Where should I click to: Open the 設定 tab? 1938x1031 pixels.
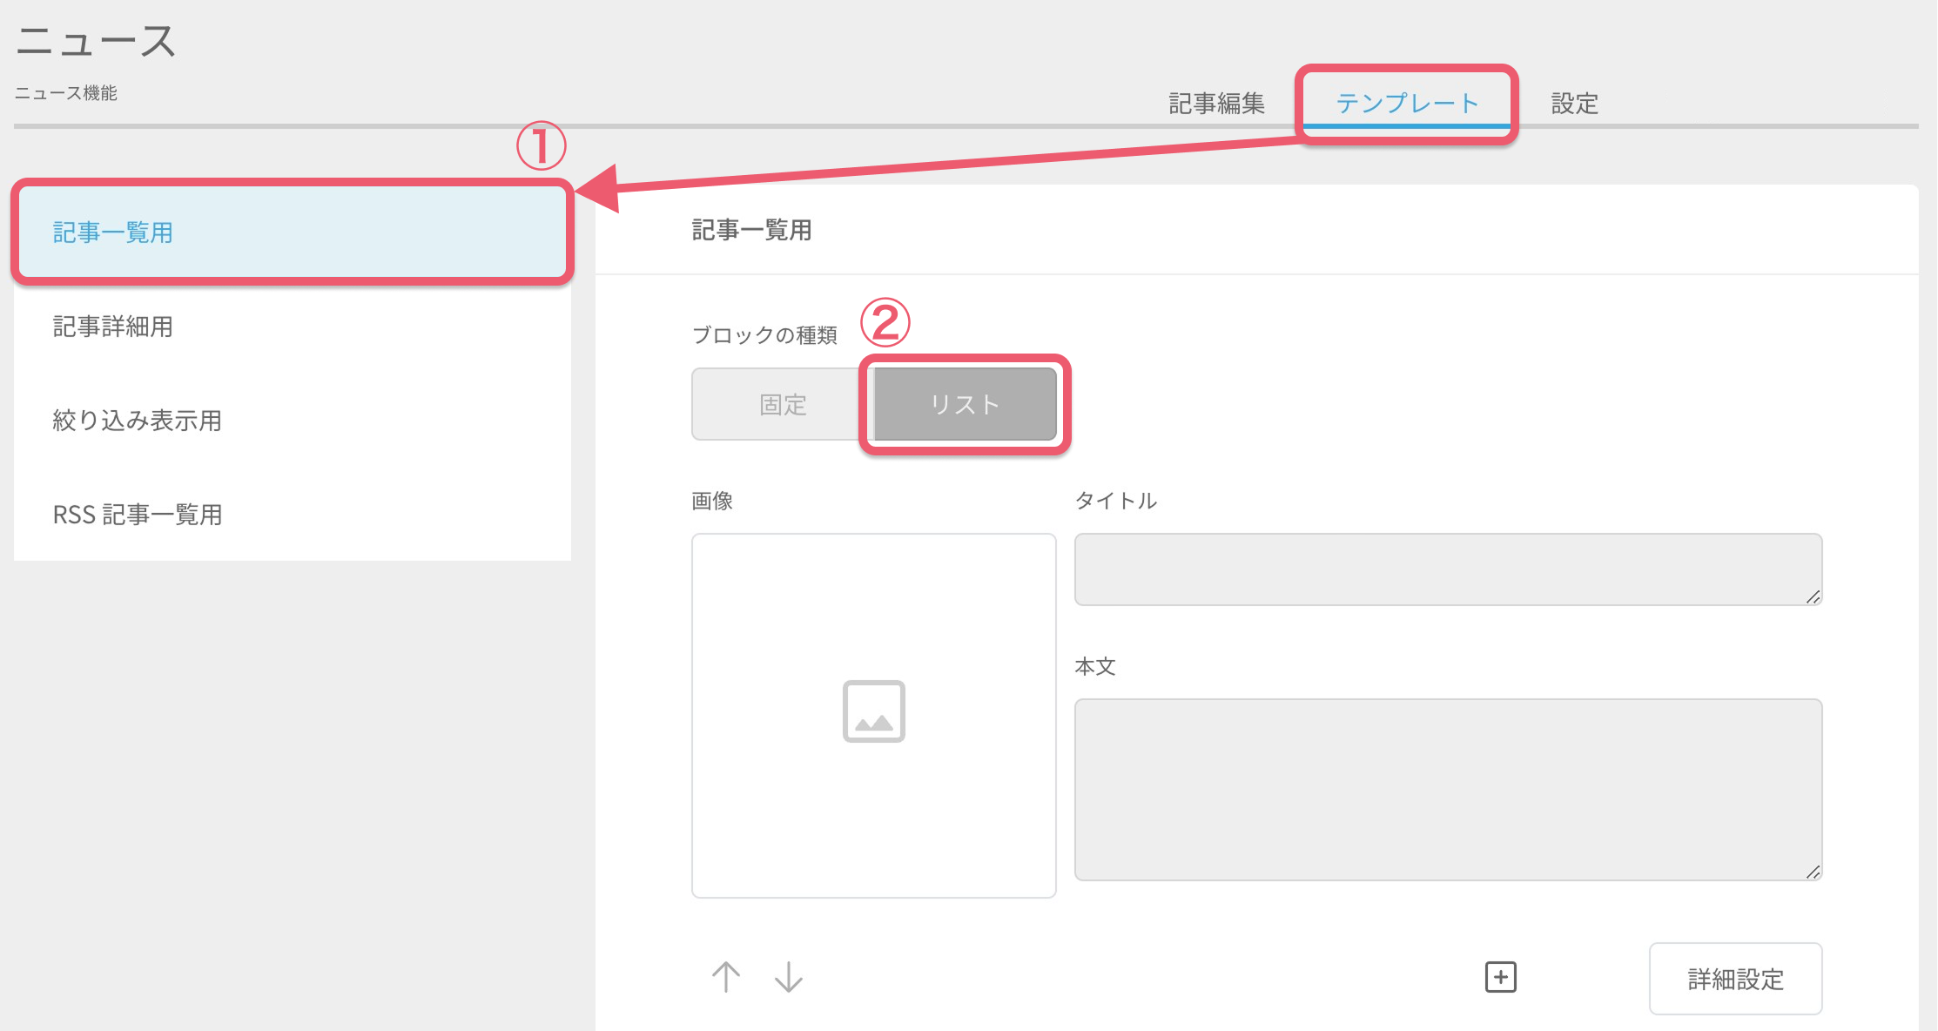[1574, 104]
